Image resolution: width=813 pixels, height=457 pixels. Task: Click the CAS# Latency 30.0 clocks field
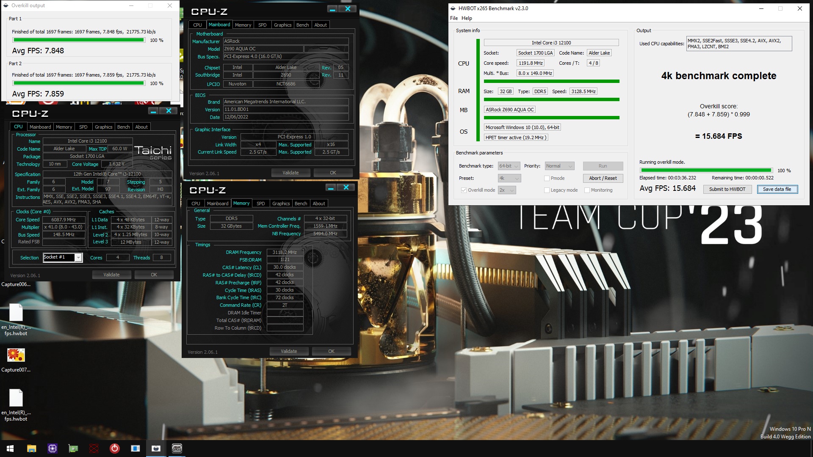(x=285, y=267)
